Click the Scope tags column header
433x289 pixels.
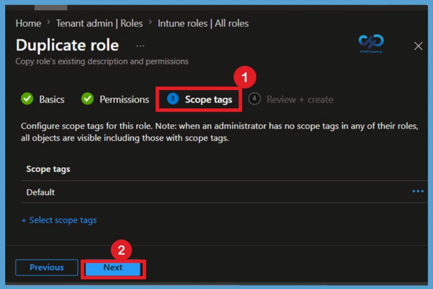coord(48,169)
